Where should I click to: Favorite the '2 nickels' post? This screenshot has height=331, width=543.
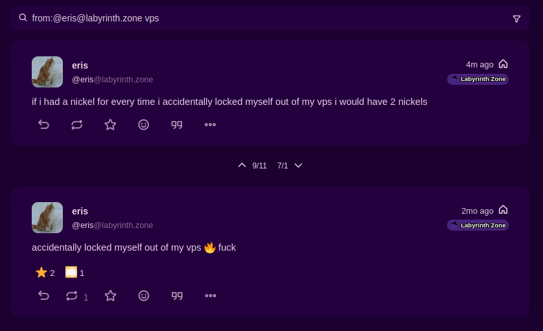(x=110, y=124)
